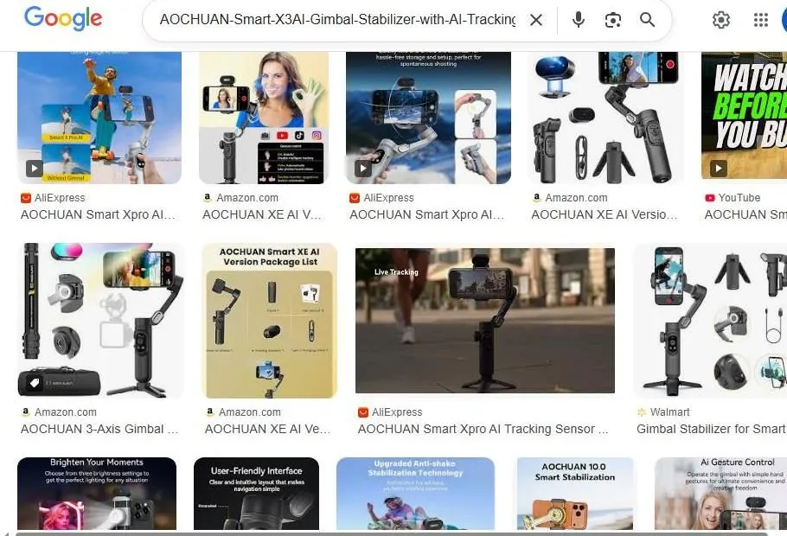787x536 pixels.
Task: Click AliExpress icon next to Live Tracking result
Action: pyautogui.click(x=363, y=412)
